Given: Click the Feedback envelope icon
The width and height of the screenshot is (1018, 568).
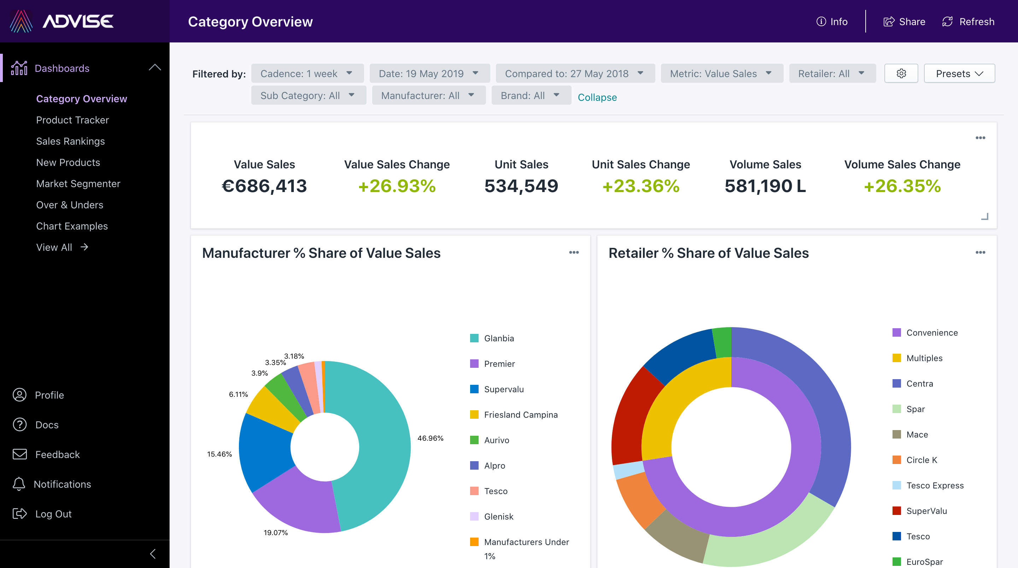Looking at the screenshot, I should (x=19, y=454).
